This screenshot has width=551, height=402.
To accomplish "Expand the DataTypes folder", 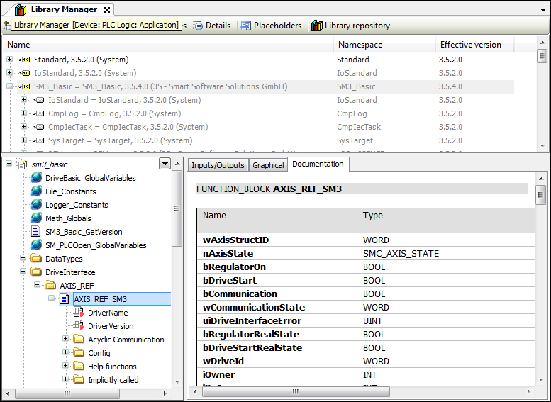I will click(x=23, y=258).
